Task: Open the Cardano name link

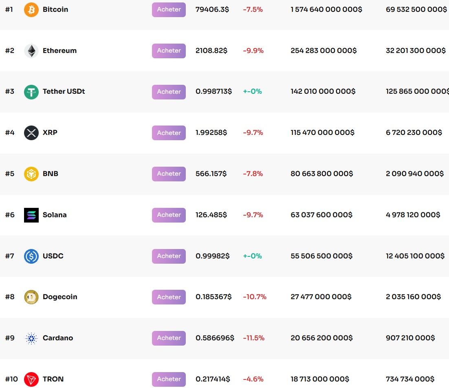Action: (x=57, y=338)
